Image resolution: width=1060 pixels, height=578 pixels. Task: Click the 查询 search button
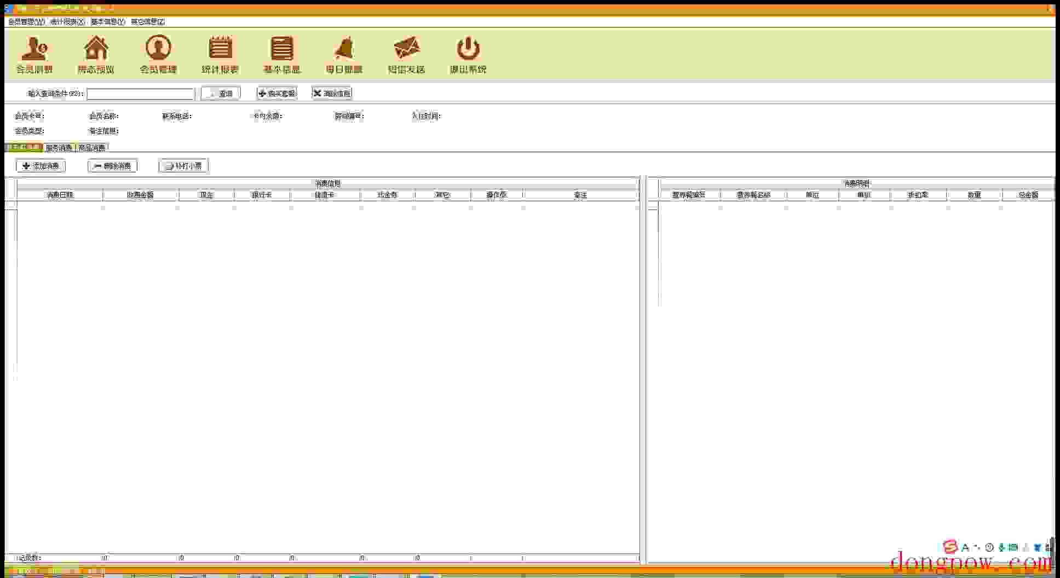[221, 94]
